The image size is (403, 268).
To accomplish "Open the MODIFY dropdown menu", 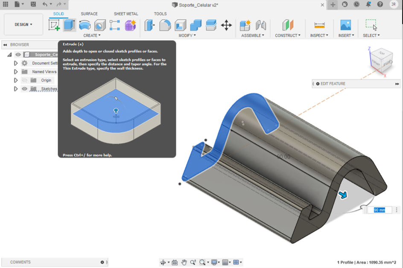I will pos(187,35).
